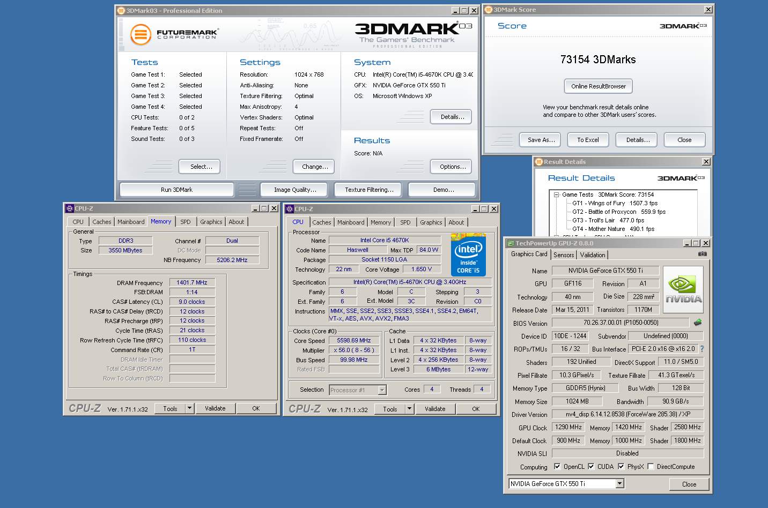
Task: Click the CPU-Z memory window title icon
Action: pos(69,208)
